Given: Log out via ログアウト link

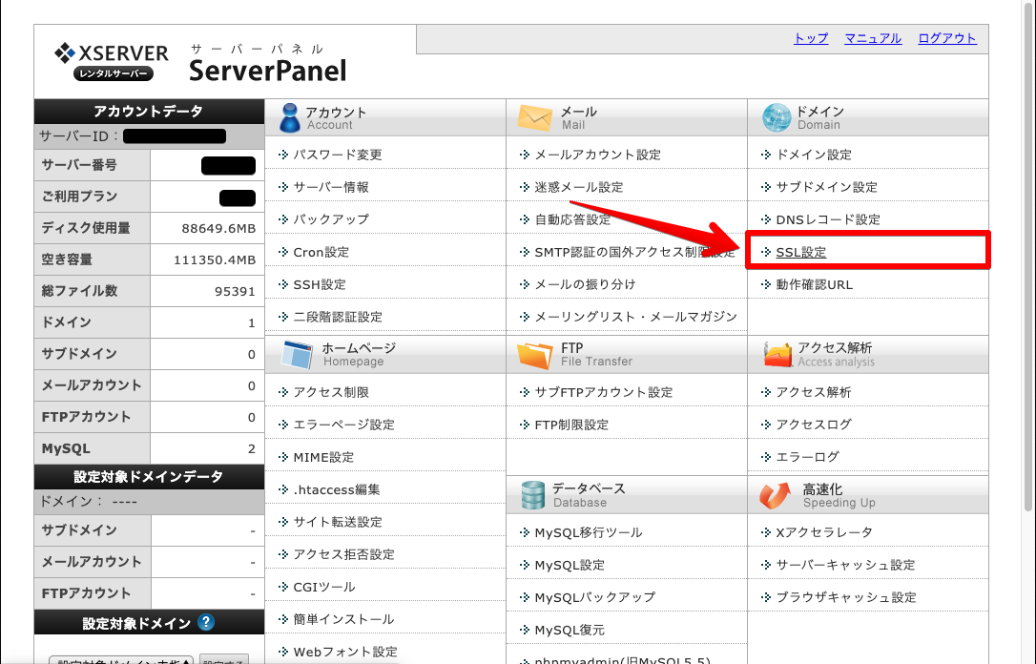Looking at the screenshot, I should click(x=946, y=38).
